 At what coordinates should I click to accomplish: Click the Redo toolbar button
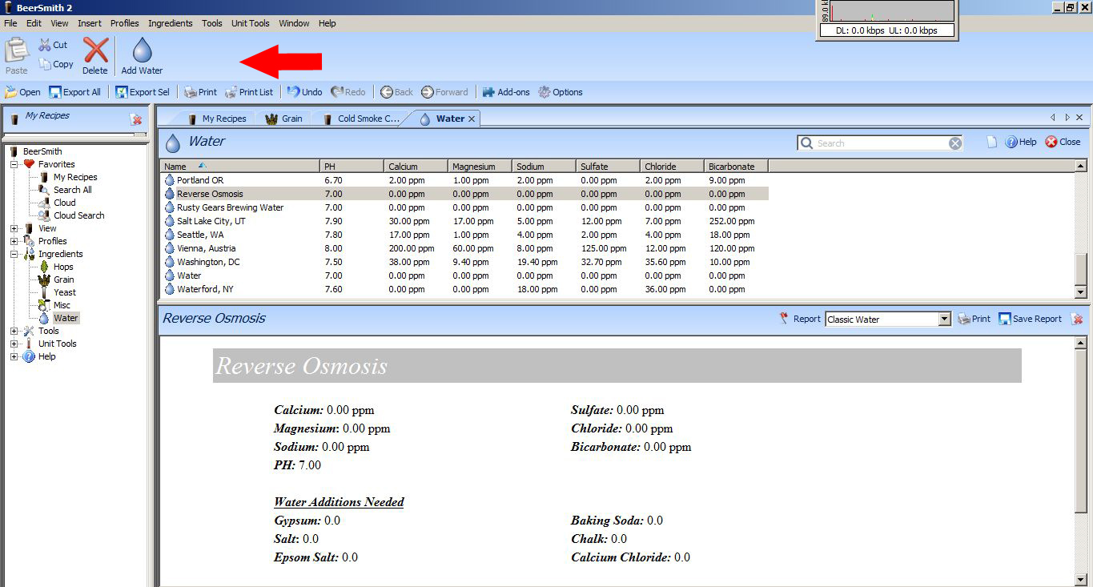coord(348,92)
